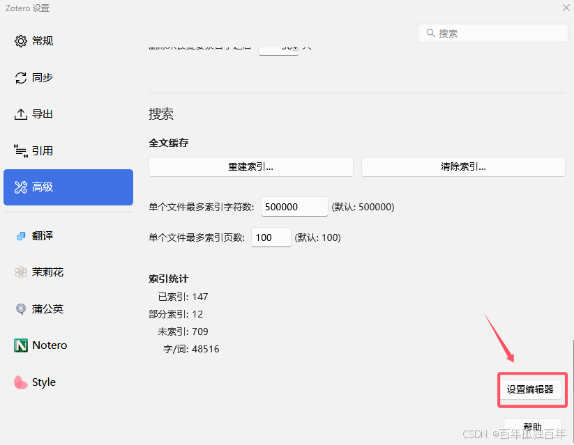Close the Zotero 设置 window
574x445 pixels.
(x=566, y=8)
